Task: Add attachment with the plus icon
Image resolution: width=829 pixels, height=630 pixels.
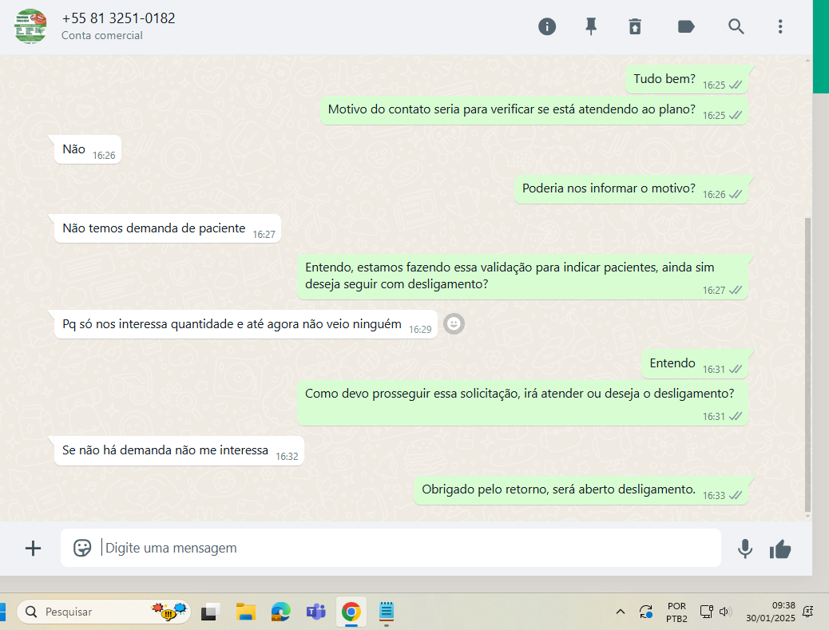Action: tap(33, 548)
